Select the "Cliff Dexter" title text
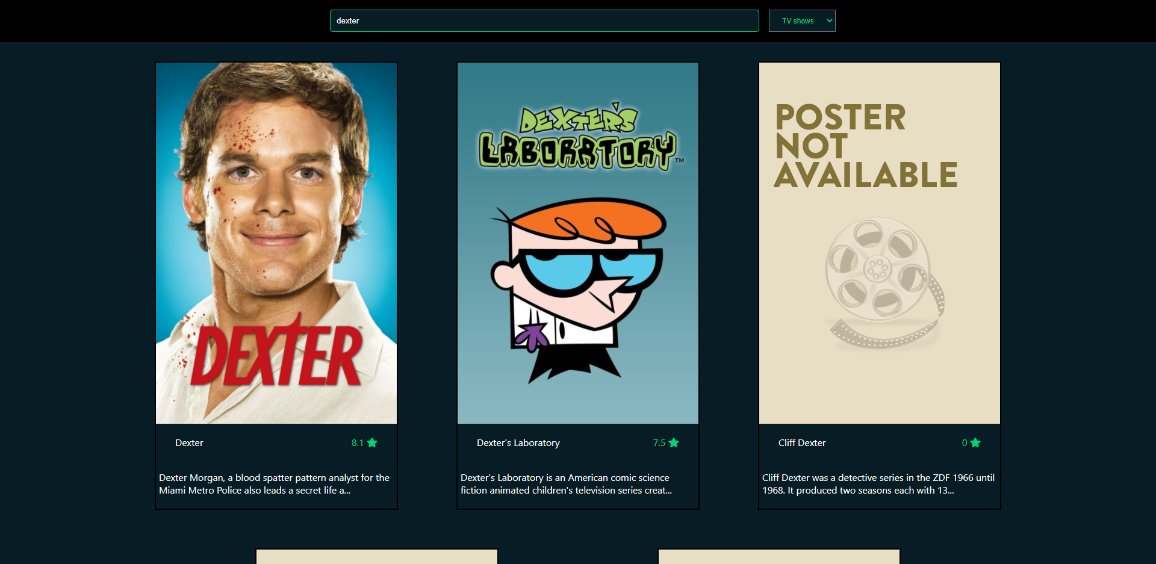1156x564 pixels. point(802,443)
